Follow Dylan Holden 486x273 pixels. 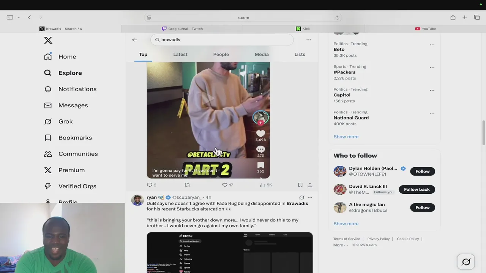point(422,171)
